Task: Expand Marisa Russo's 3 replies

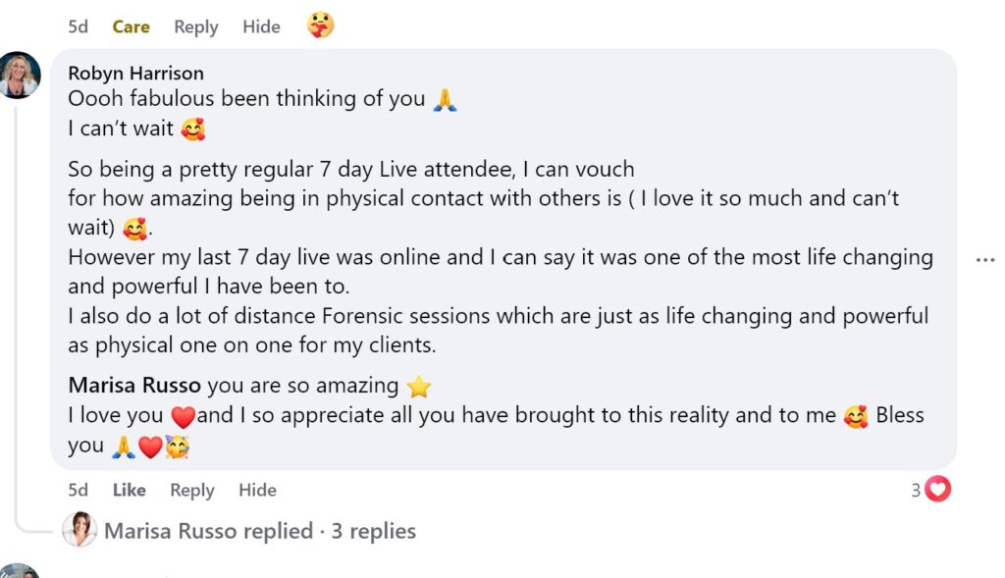Action: pos(260,531)
